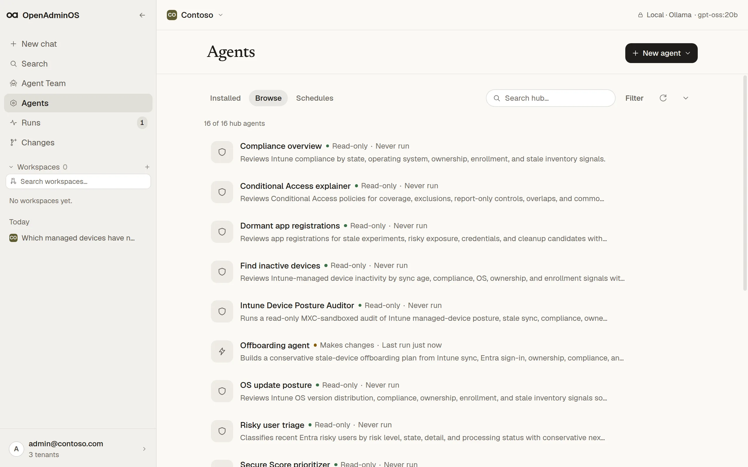Image resolution: width=748 pixels, height=467 pixels.
Task: Click the Intune Device Posture Auditor shield icon
Action: [x=222, y=311]
